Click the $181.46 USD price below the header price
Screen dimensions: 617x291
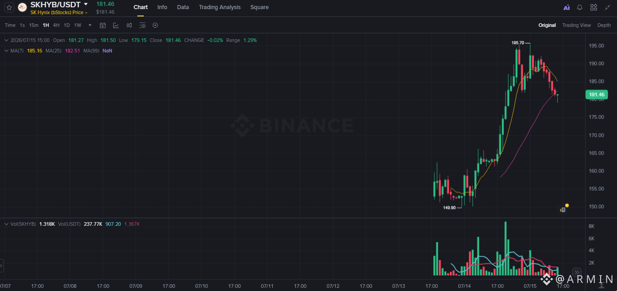coord(105,12)
